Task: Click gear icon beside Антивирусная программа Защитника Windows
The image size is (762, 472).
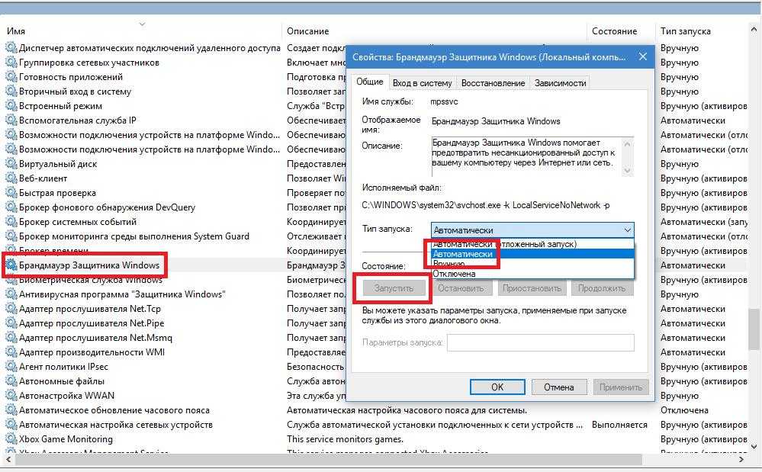Action: (11, 294)
